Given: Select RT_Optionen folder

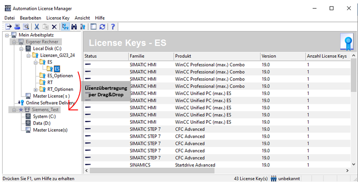Looking at the screenshot, I should point(60,89).
